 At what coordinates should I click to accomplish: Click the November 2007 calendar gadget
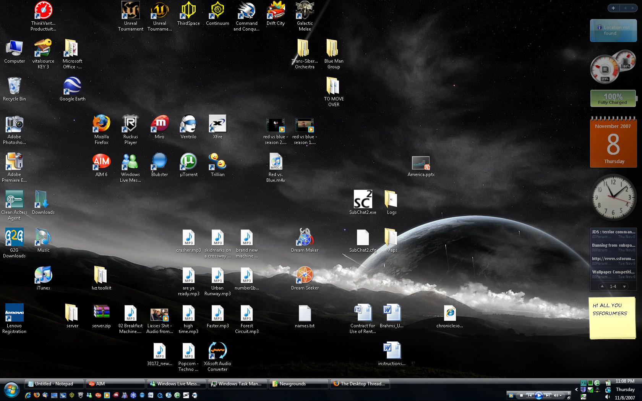613,143
